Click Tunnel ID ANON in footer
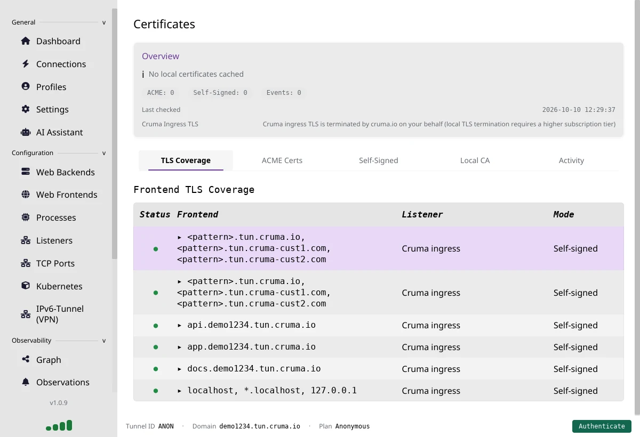 (x=150, y=426)
